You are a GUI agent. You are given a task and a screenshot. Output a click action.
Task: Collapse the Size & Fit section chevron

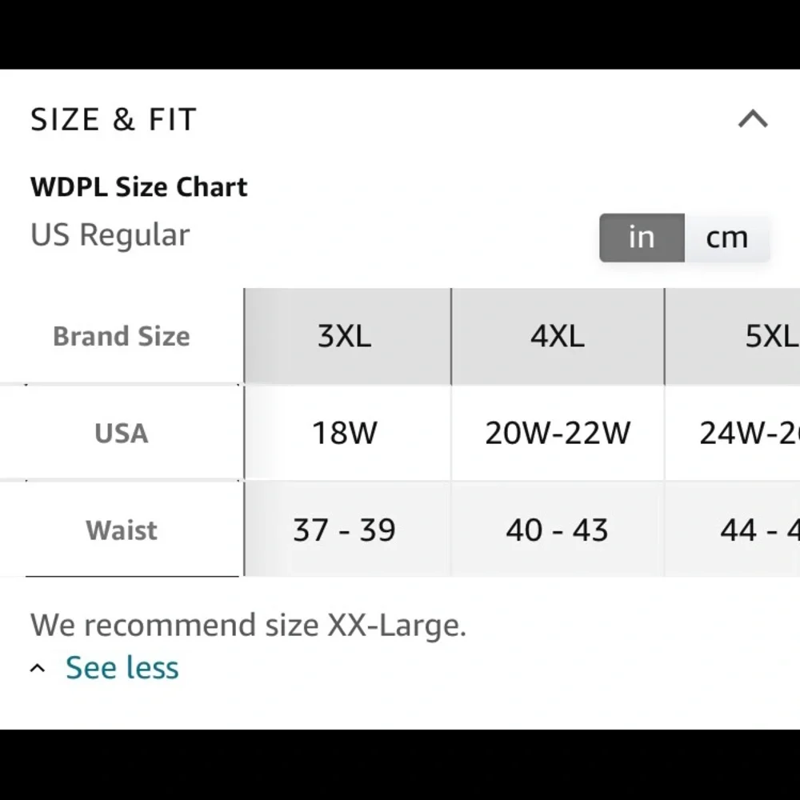pyautogui.click(x=752, y=120)
